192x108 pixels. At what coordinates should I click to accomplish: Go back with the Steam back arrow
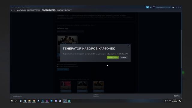coord(11,10)
